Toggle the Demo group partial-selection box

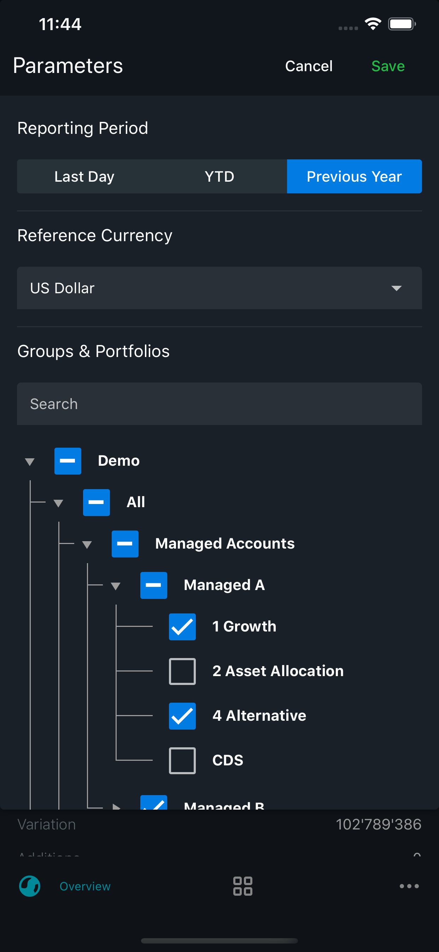click(68, 461)
